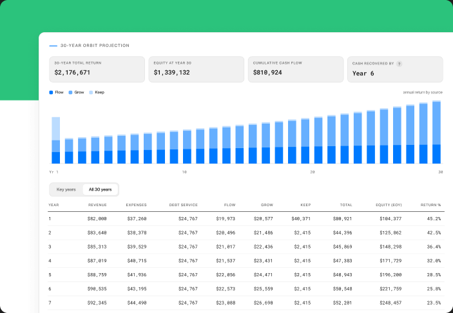Select expenses cell $37,260
This screenshot has height=313, width=453.
(137, 219)
